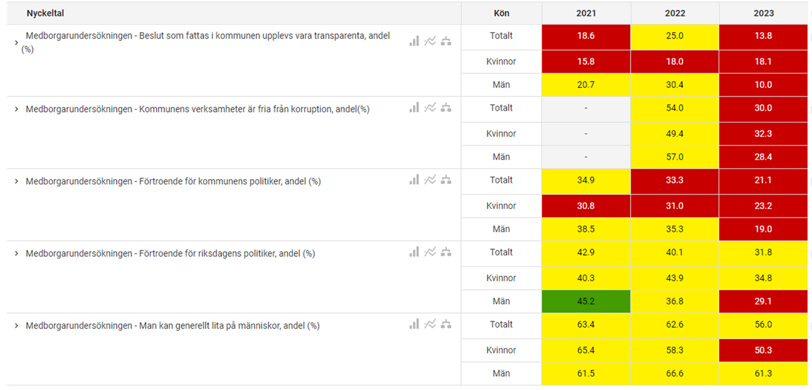Open 'Förtroende för kommunens politiker' indicator text
The height and width of the screenshot is (390, 812).
173,181
